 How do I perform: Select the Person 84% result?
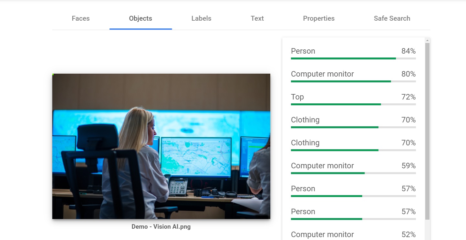[x=353, y=51]
